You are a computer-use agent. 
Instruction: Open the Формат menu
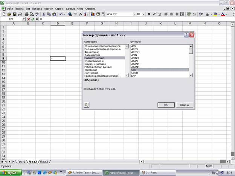pos(49,9)
